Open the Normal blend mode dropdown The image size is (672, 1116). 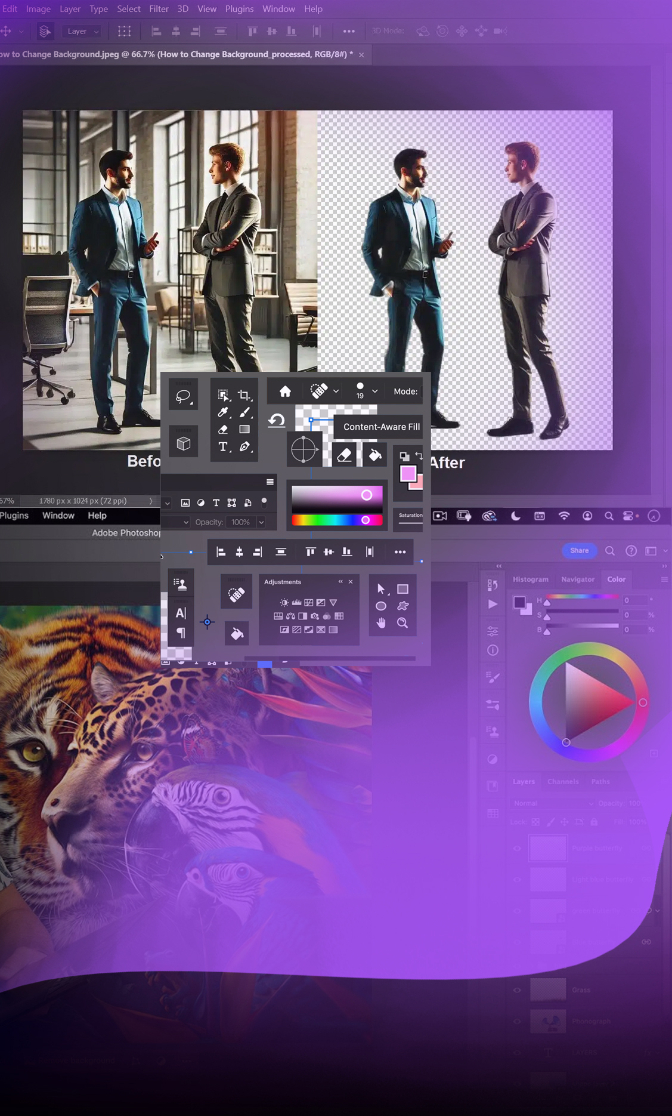(x=553, y=803)
